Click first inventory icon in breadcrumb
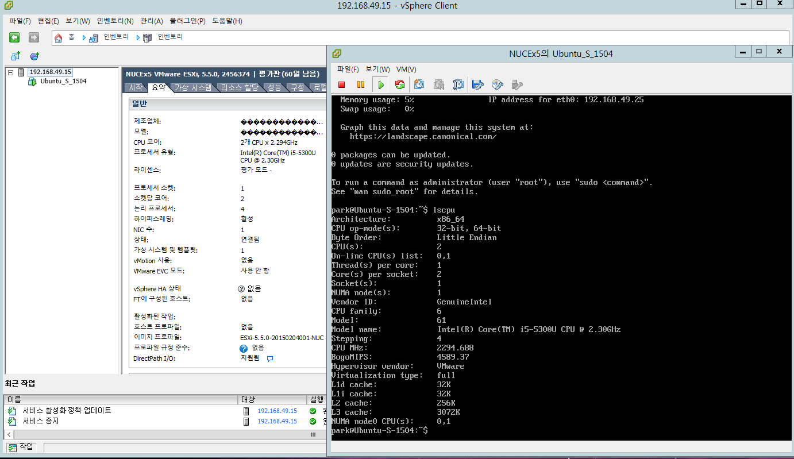 click(94, 37)
